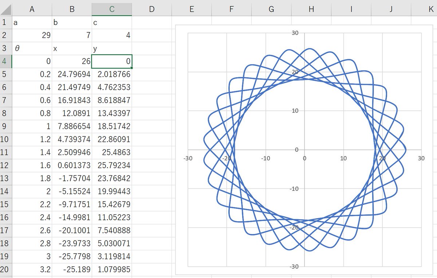Click the y header cell in row 3
Image resolution: width=437 pixels, height=278 pixels.
pyautogui.click(x=112, y=48)
